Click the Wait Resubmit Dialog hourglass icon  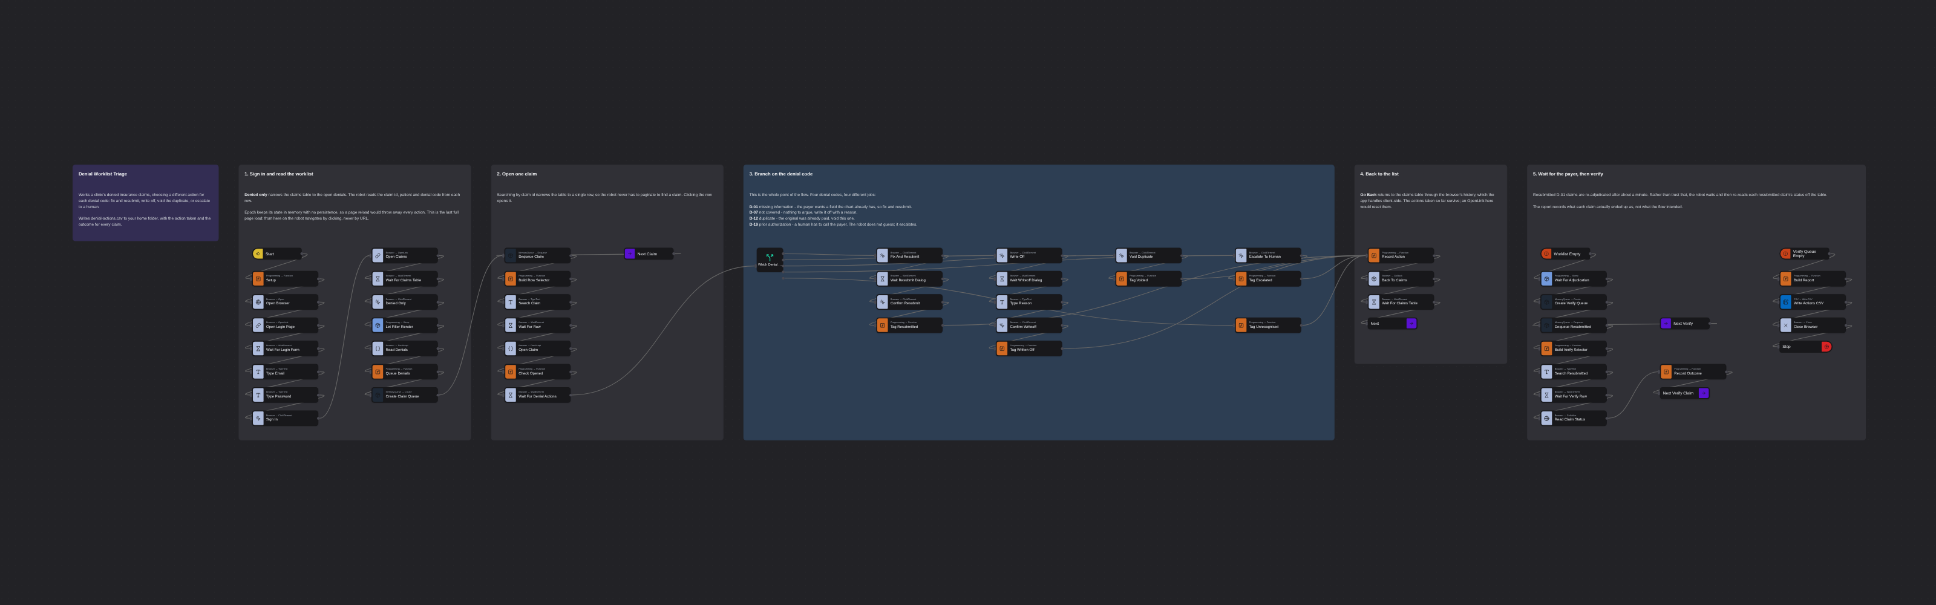point(883,279)
